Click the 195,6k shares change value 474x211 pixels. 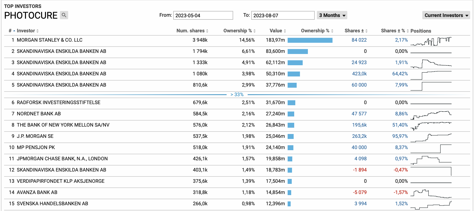tap(359, 125)
